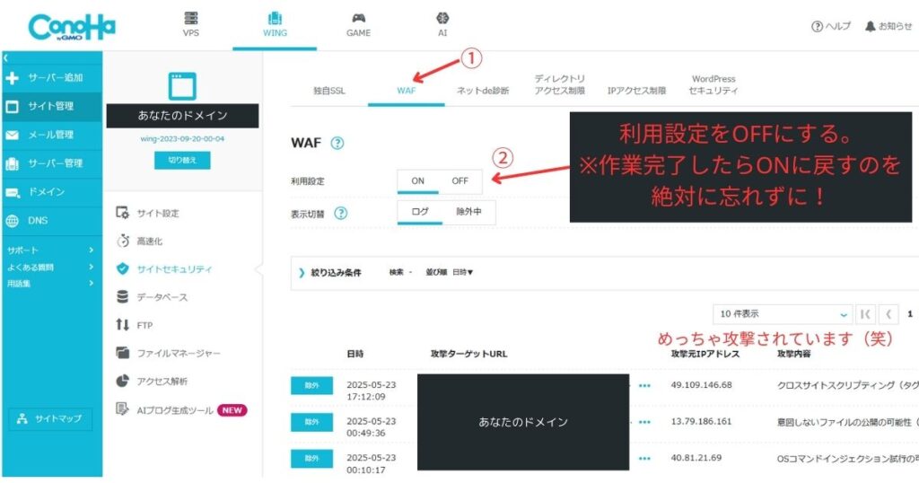
Task: Switch to the ディレクトリアクセス制限 tab
Action: click(560, 84)
